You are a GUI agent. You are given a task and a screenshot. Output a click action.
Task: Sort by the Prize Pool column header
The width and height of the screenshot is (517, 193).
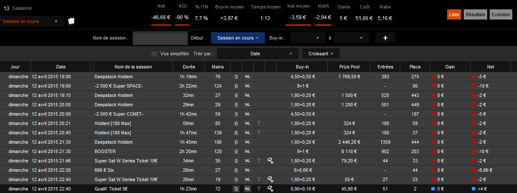click(350, 67)
